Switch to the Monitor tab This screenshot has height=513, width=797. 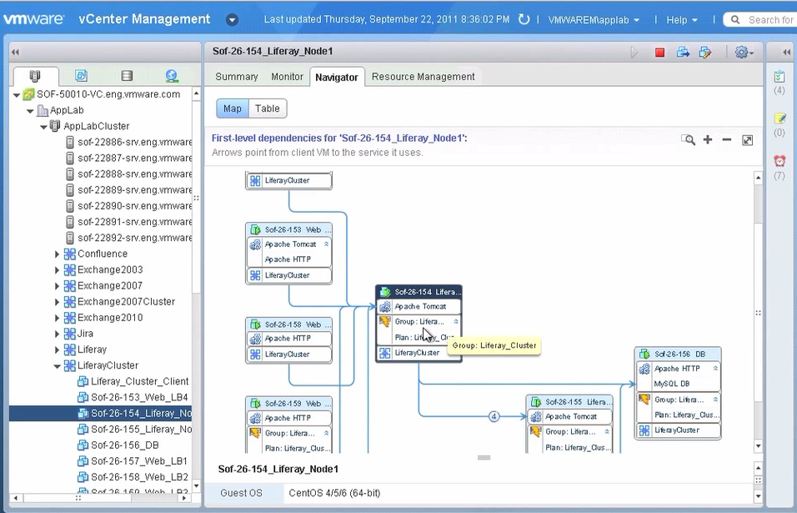[x=287, y=76]
